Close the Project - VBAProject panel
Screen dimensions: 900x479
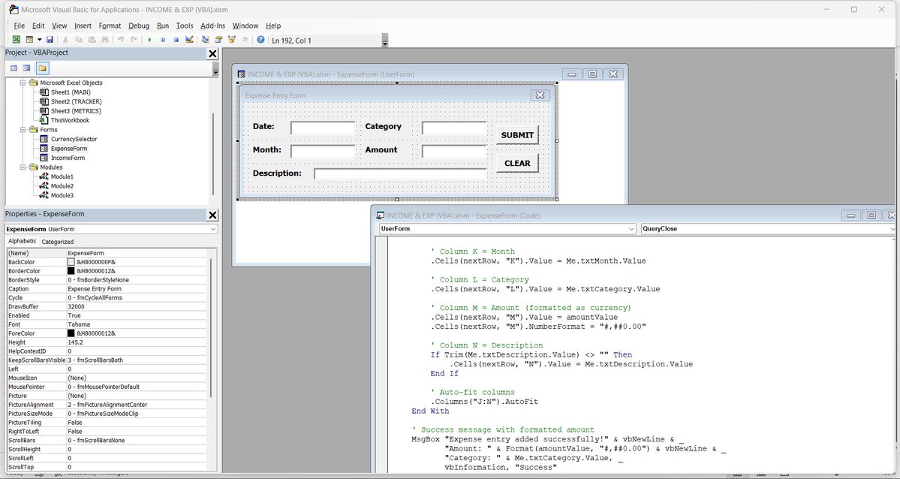click(212, 53)
